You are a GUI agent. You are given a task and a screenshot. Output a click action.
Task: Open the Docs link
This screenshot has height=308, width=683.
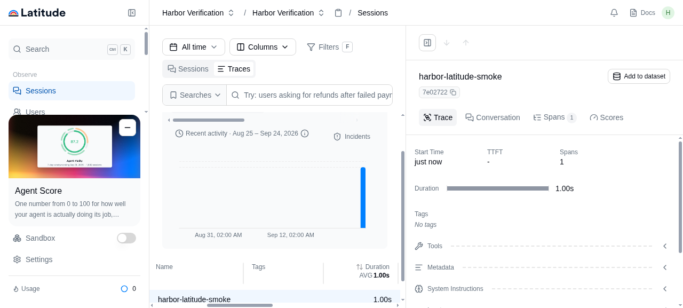coord(642,13)
